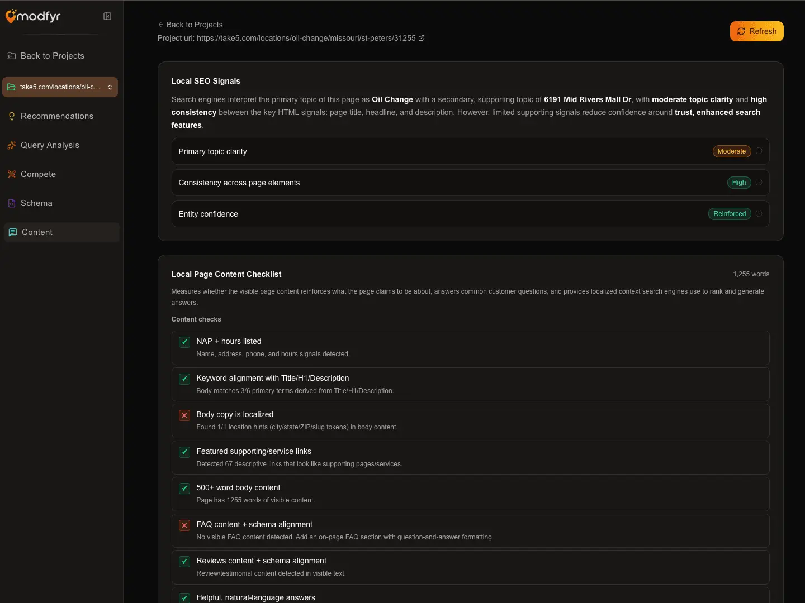Click the Moderate badge

732,151
